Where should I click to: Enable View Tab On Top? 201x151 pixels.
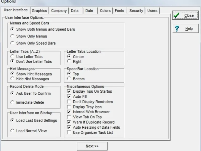[69, 117]
